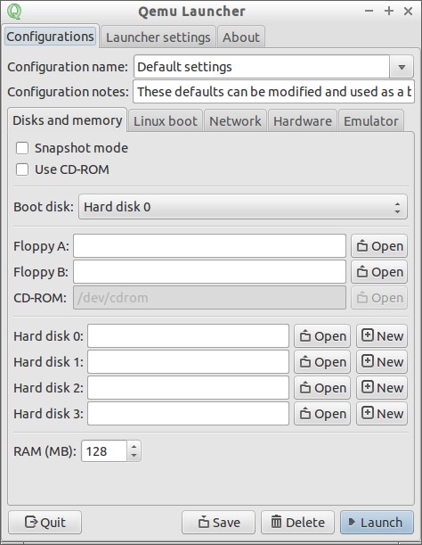This screenshot has width=422, height=545.
Task: Click the Quit button
Action: pos(45,523)
